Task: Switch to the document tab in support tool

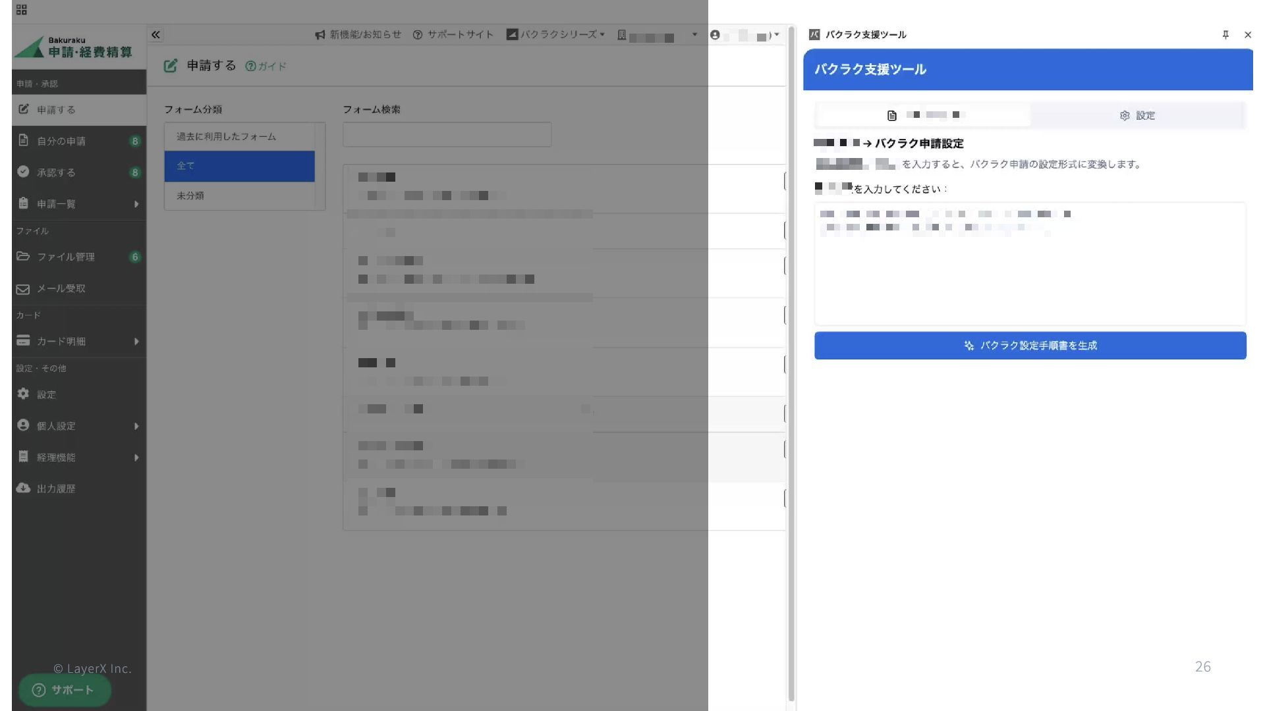Action: tap(924, 115)
